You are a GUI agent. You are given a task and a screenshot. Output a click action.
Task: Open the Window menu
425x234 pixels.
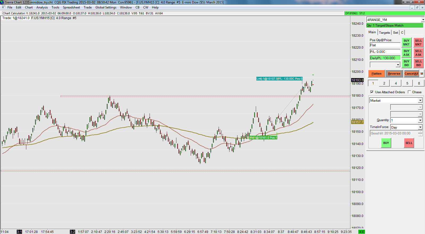tap(126, 7)
